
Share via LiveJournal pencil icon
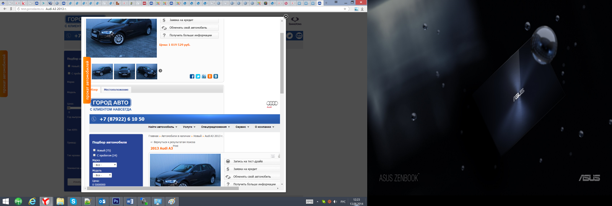(x=204, y=76)
